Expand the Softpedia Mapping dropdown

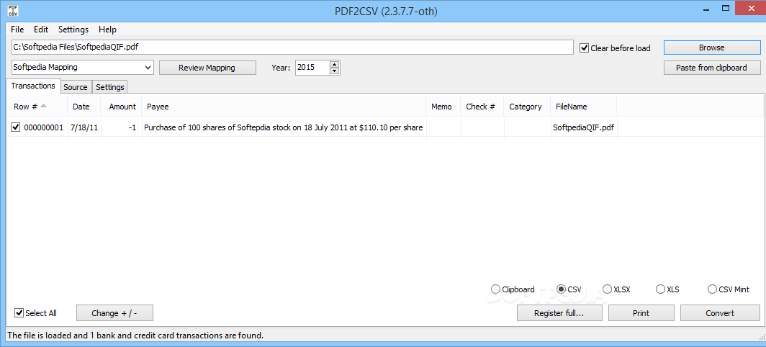pos(148,68)
